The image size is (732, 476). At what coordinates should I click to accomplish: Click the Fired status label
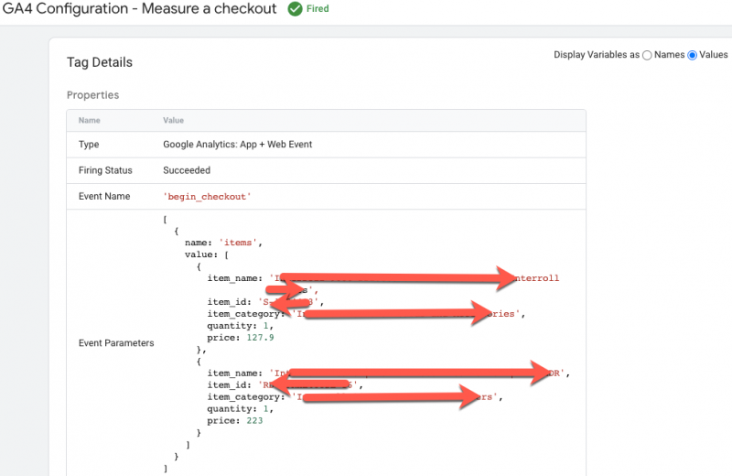point(317,9)
